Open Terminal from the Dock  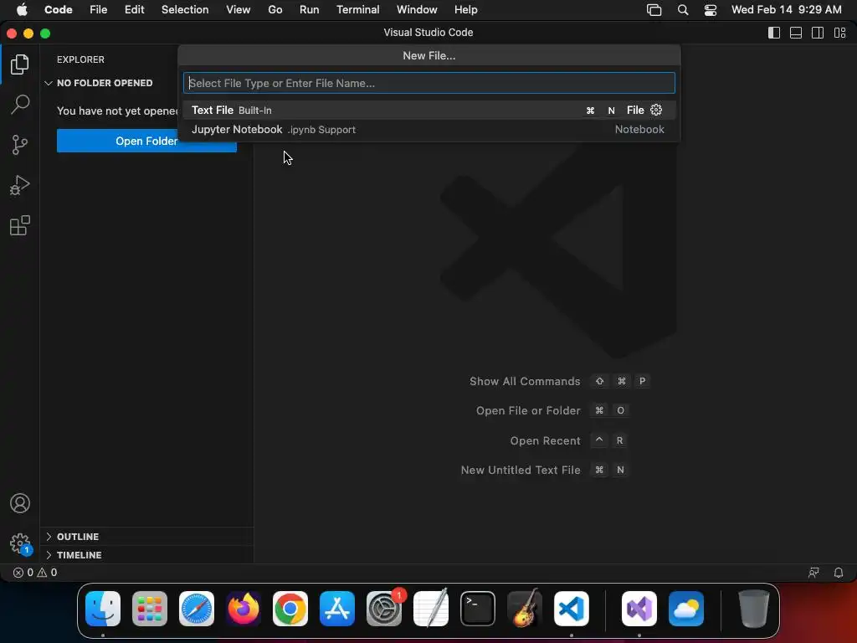coord(478,609)
